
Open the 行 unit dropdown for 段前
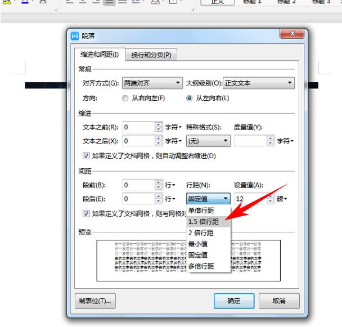pos(170,185)
